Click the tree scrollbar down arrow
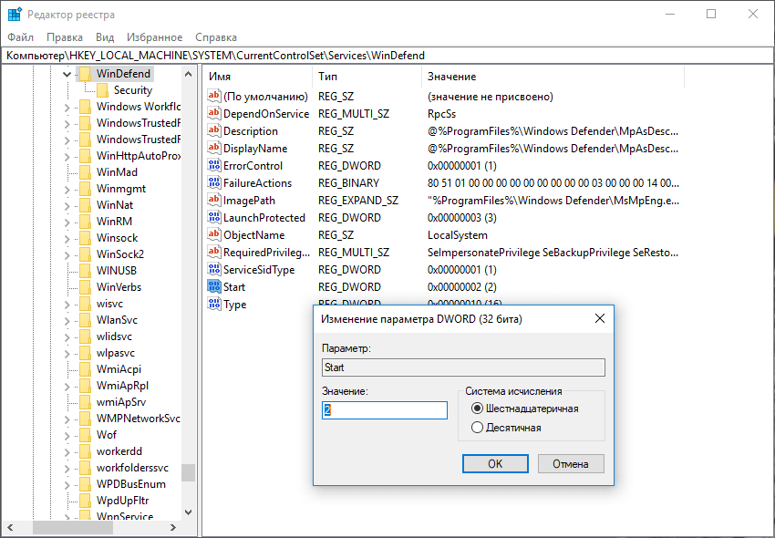Image resolution: width=775 pixels, height=538 pixels. 188,512
